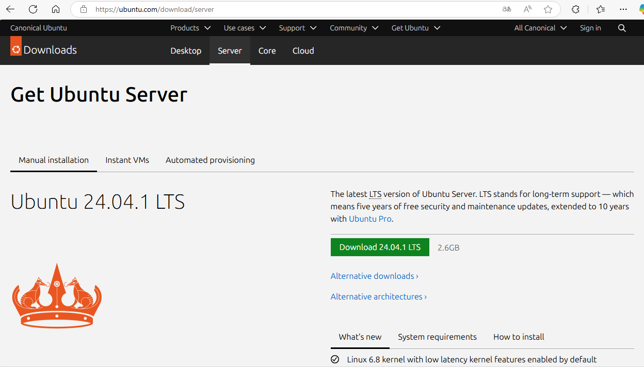Expand the Products menu
Image resolution: width=644 pixels, height=367 pixels.
[190, 28]
